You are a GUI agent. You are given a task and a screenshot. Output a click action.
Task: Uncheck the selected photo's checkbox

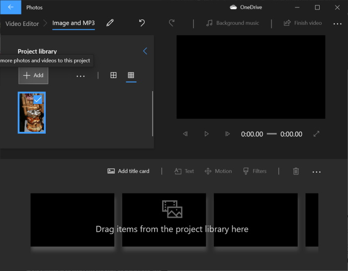[x=38, y=99]
